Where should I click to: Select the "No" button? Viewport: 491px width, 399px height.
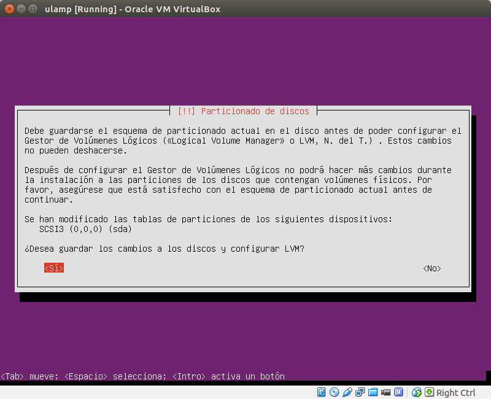pyautogui.click(x=431, y=268)
